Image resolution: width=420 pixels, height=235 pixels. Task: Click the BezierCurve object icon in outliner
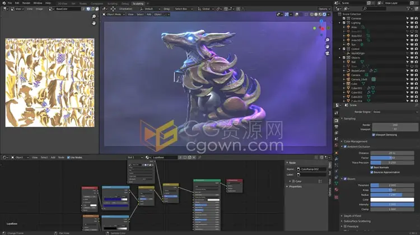pos(348,71)
